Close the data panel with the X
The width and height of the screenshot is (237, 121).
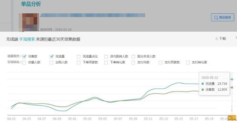236,38
